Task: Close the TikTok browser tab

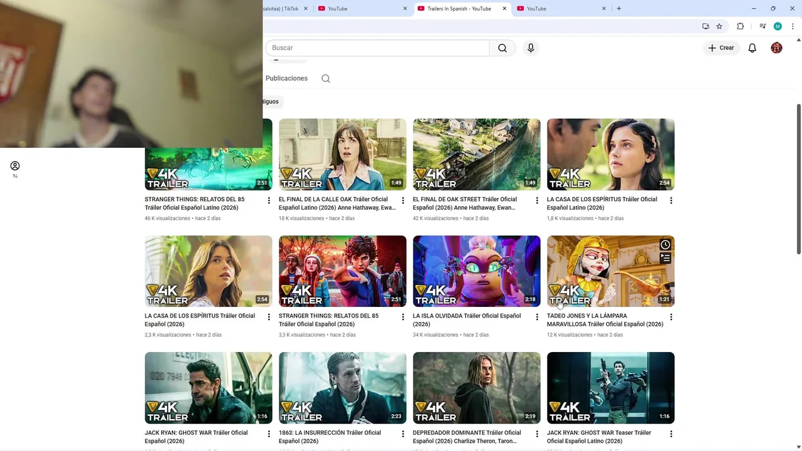Action: pyautogui.click(x=306, y=8)
